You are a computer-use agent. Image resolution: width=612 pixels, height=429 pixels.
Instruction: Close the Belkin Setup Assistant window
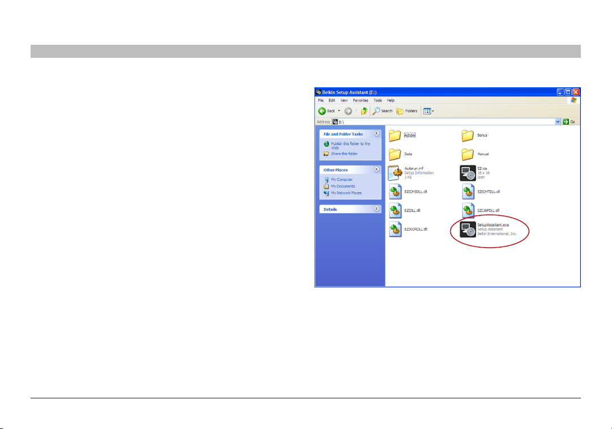click(576, 92)
